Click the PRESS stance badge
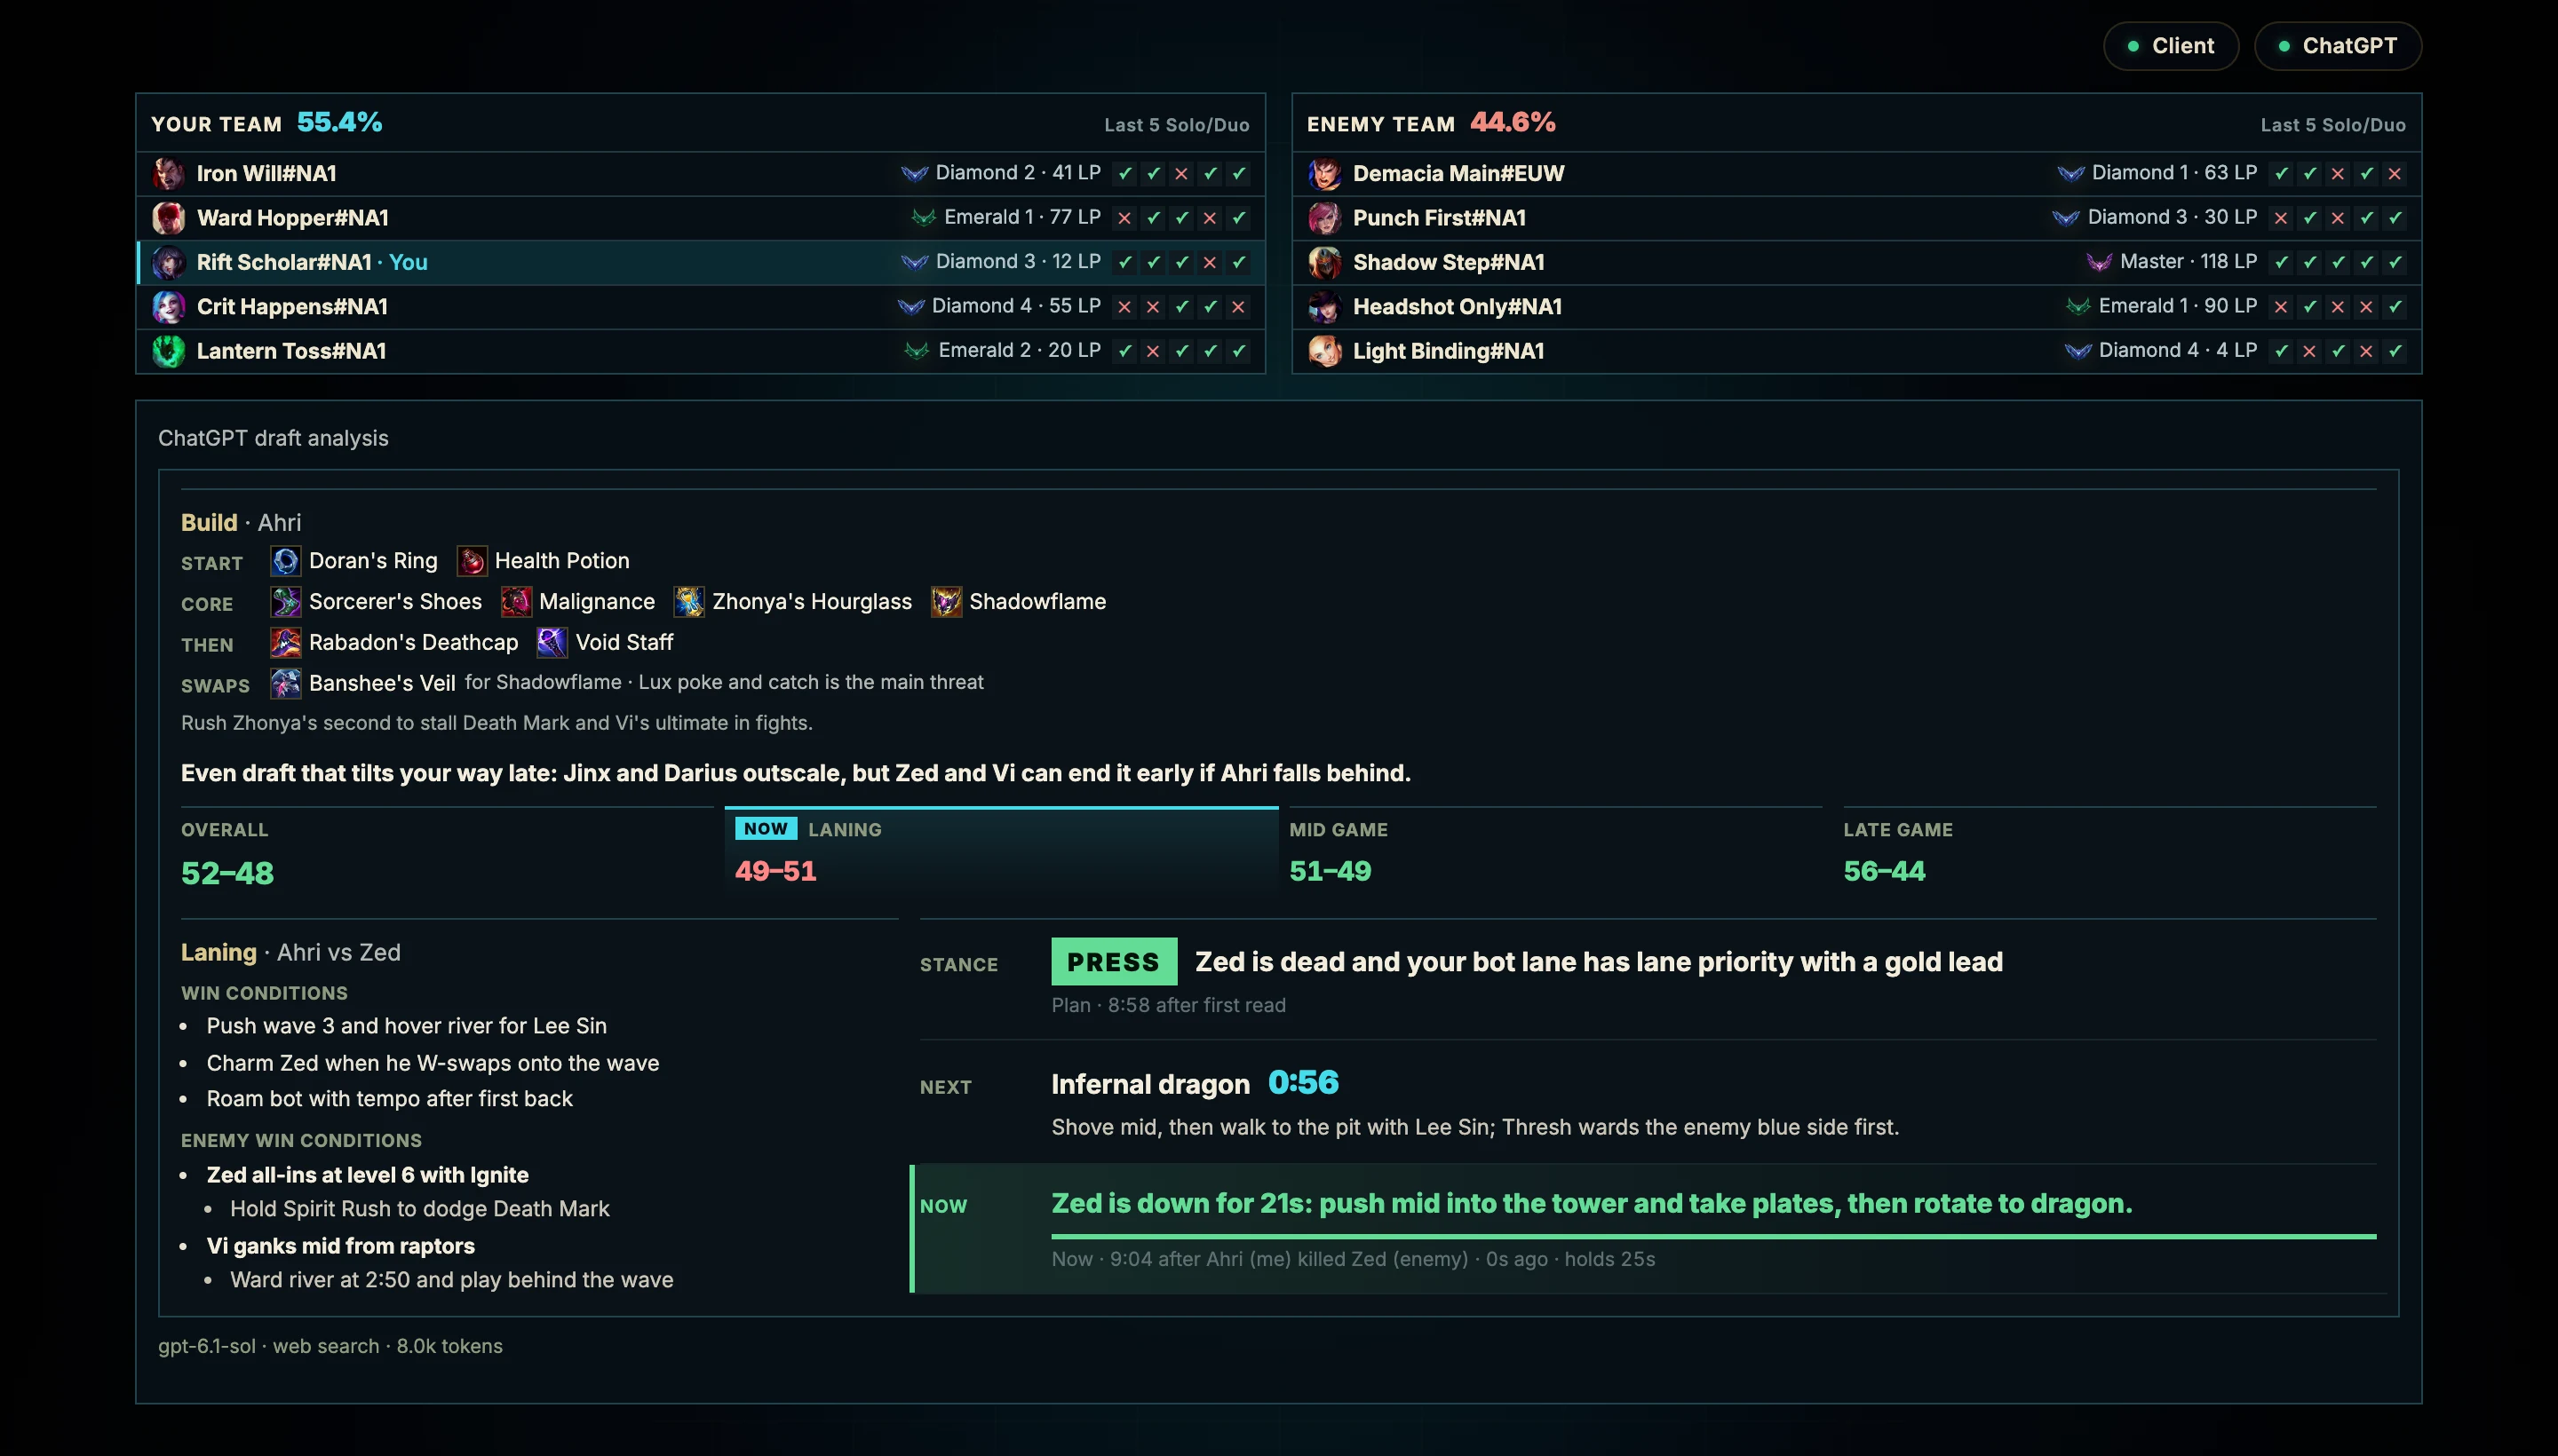This screenshot has height=1456, width=2558. pos(1114,962)
